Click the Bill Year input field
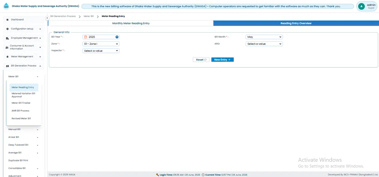 (x=101, y=37)
